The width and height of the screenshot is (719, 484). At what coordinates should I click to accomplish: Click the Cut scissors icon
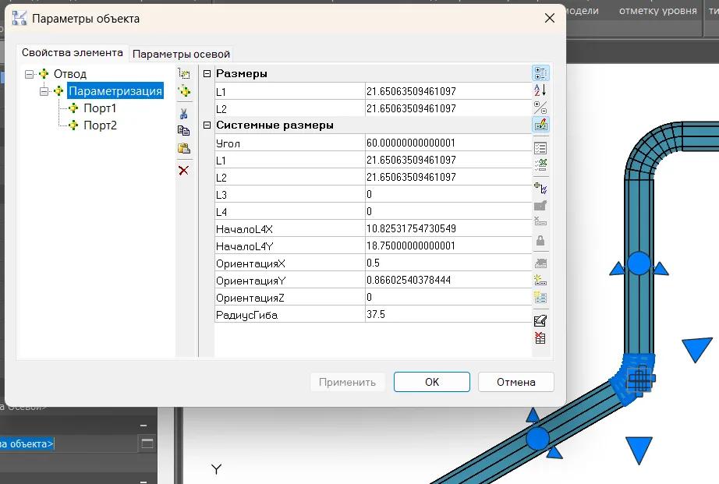[x=184, y=114]
